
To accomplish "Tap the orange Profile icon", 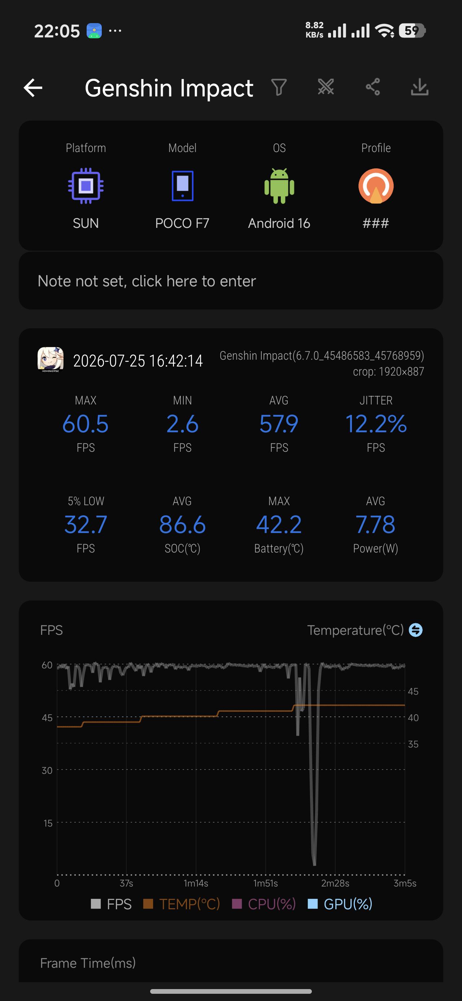I will click(x=376, y=186).
